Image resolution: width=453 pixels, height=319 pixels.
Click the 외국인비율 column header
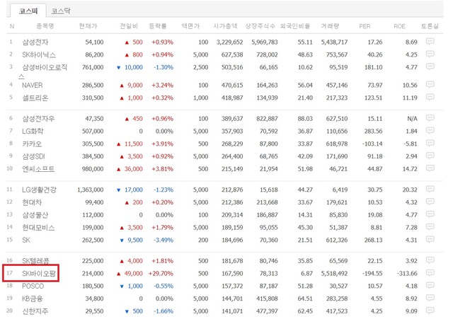pyautogui.click(x=295, y=26)
